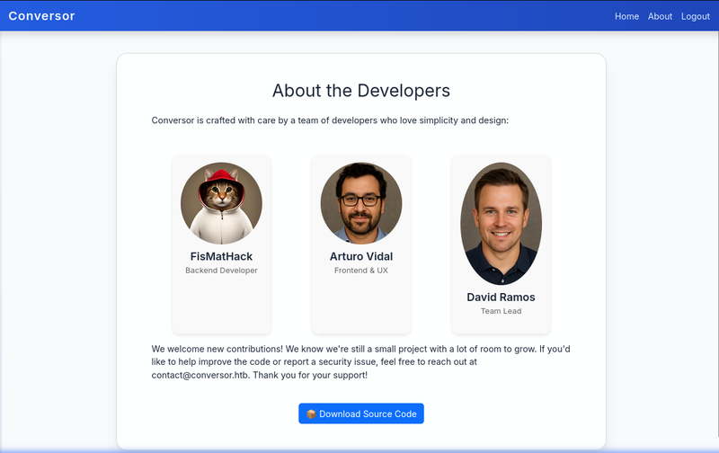The width and height of the screenshot is (719, 453).
Task: Click the About the Developers heading
Action: point(361,91)
